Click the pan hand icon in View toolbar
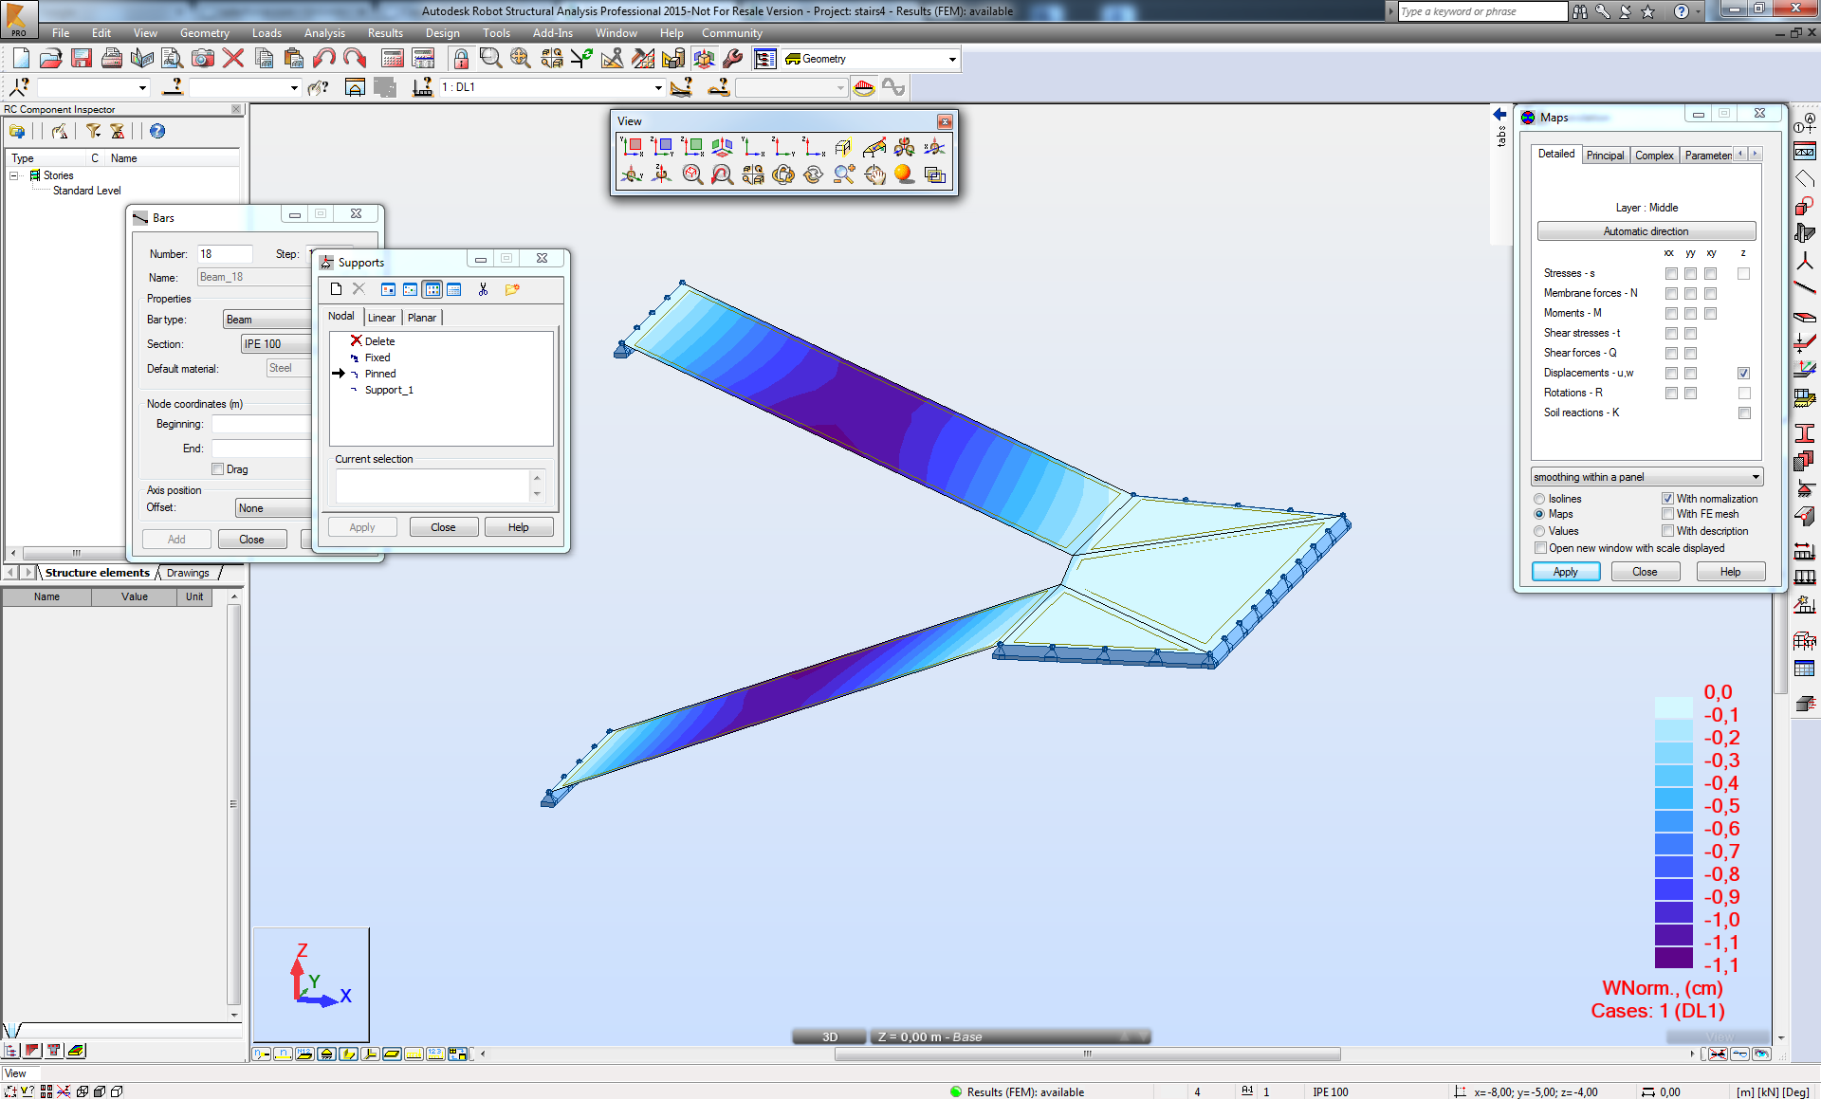The width and height of the screenshot is (1821, 1100). coord(874,174)
